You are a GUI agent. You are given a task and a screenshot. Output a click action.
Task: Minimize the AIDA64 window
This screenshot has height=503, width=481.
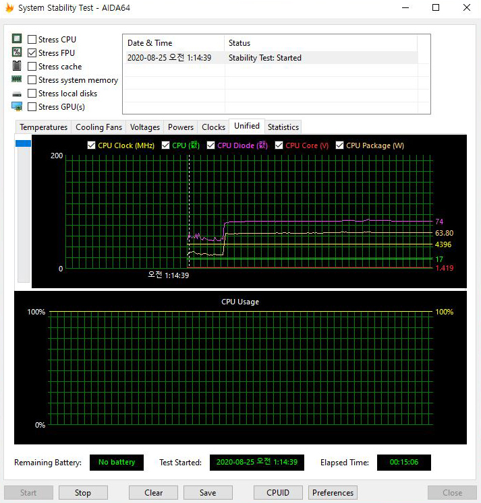click(405, 7)
